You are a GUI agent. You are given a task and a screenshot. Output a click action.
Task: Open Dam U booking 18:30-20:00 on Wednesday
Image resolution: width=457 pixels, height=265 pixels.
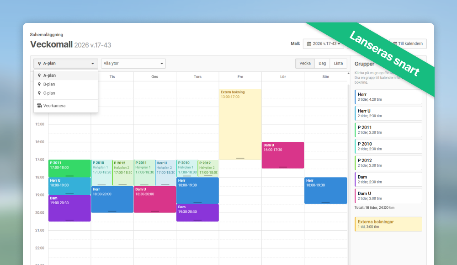155,200
